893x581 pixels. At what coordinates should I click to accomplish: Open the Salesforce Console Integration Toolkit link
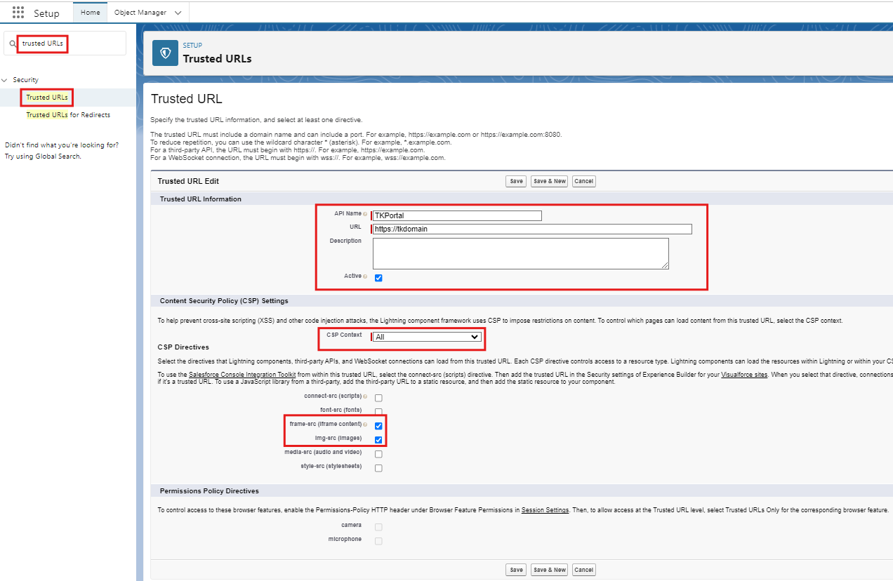241,375
